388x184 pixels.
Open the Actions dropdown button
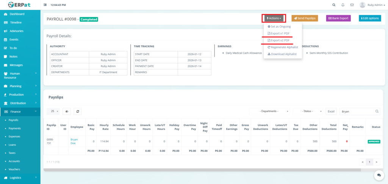coord(274,18)
